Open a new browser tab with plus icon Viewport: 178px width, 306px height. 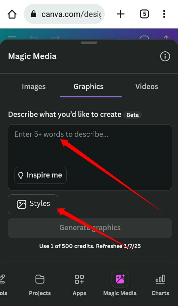[x=121, y=14]
